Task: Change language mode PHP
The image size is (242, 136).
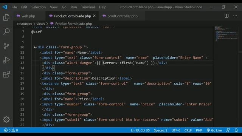Action: point(199,130)
